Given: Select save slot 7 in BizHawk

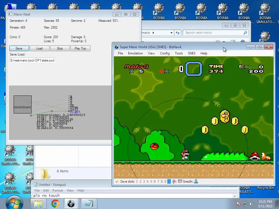Looking at the screenshot, I should (x=158, y=182).
